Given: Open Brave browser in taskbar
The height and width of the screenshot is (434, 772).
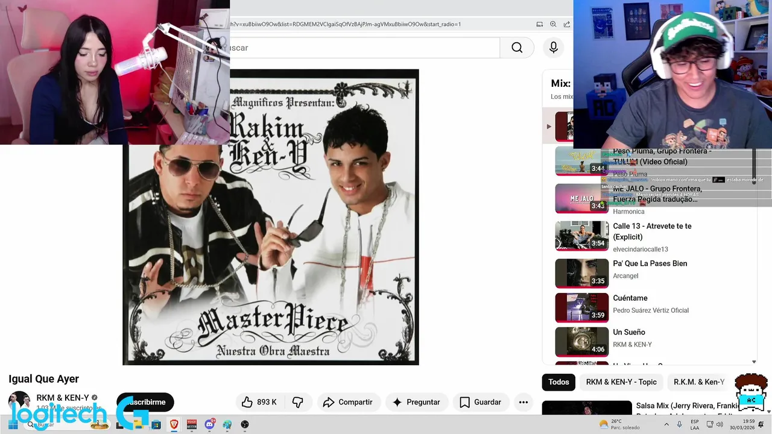Looking at the screenshot, I should point(174,424).
